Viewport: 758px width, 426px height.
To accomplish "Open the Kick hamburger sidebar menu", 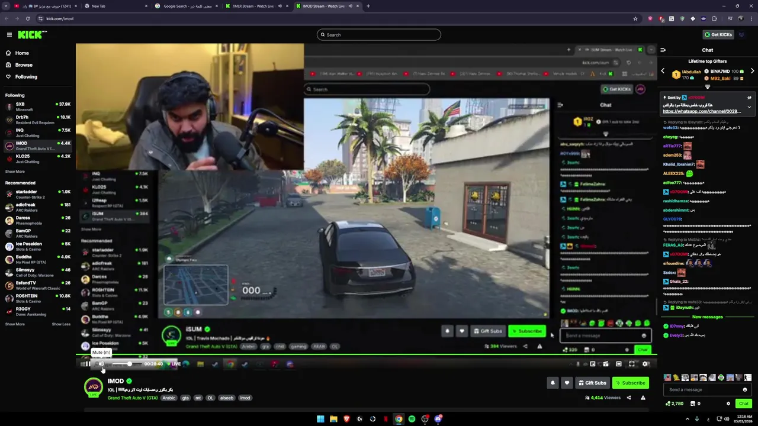I will (9, 35).
